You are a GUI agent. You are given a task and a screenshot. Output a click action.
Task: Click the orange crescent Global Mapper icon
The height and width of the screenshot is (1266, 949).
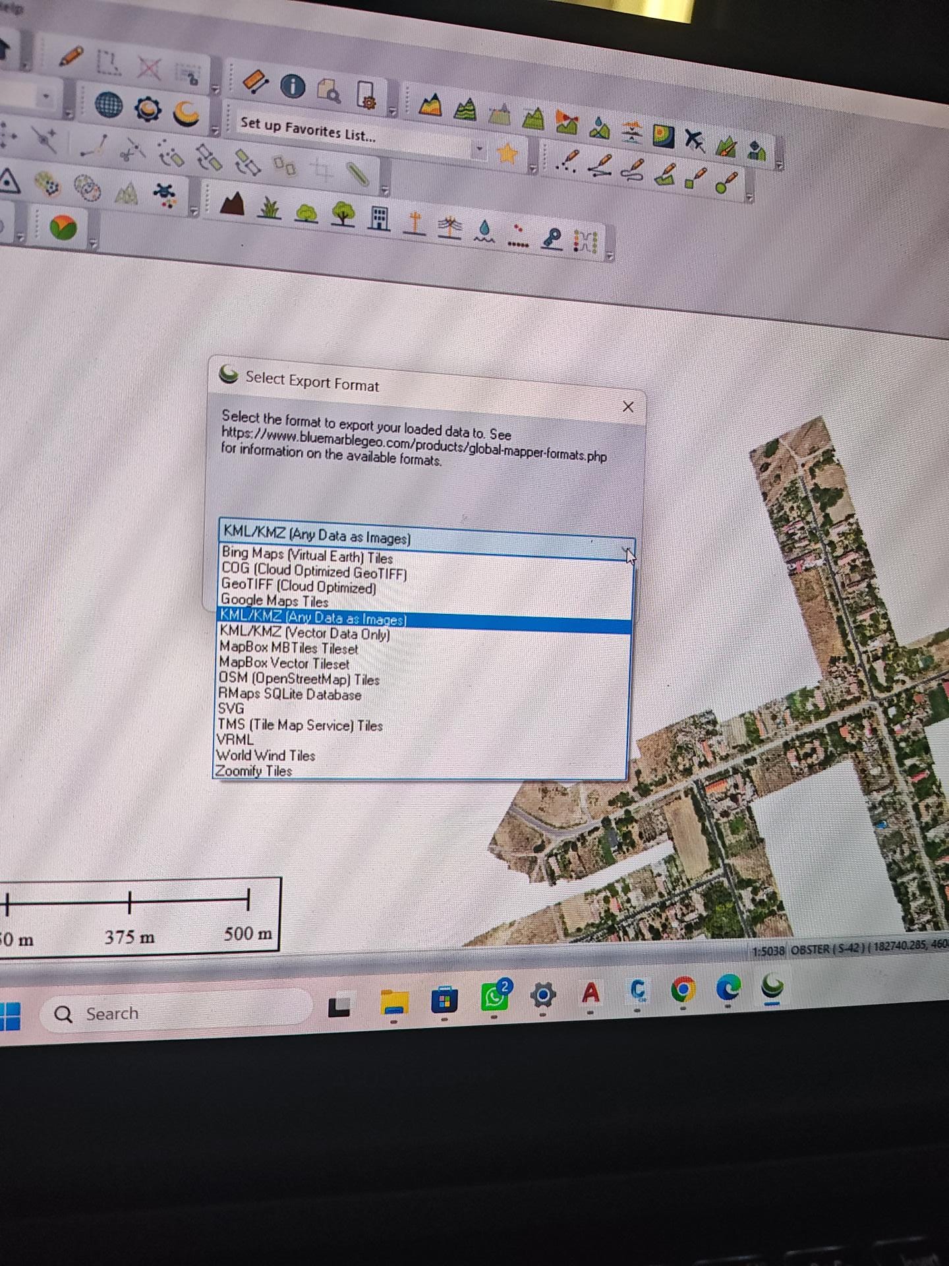click(187, 113)
